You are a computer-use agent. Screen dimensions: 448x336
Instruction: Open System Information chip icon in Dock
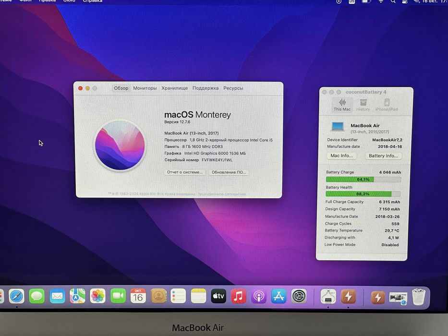tap(328, 297)
